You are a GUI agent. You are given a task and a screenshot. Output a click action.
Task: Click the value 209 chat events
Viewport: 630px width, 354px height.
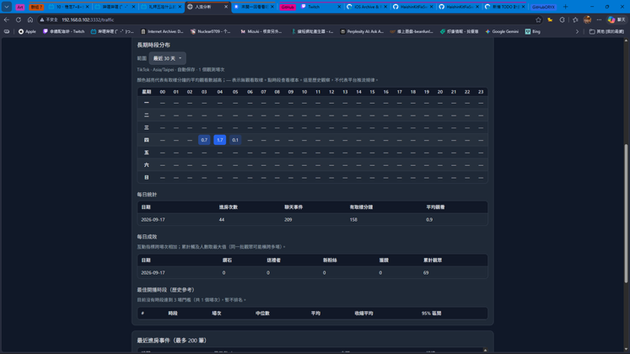click(x=288, y=219)
